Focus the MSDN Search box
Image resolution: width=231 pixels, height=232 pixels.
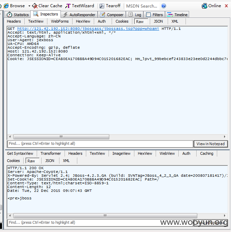(142, 6)
